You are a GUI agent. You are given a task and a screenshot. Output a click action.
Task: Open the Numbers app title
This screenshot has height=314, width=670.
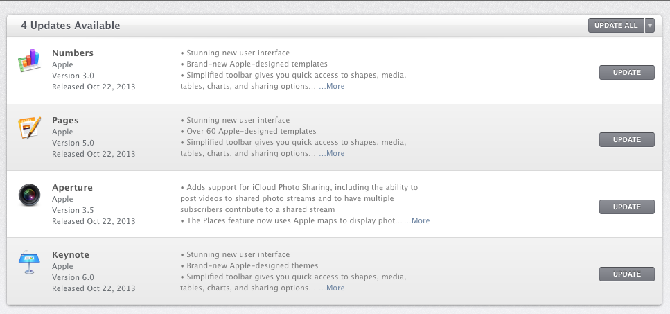click(73, 53)
